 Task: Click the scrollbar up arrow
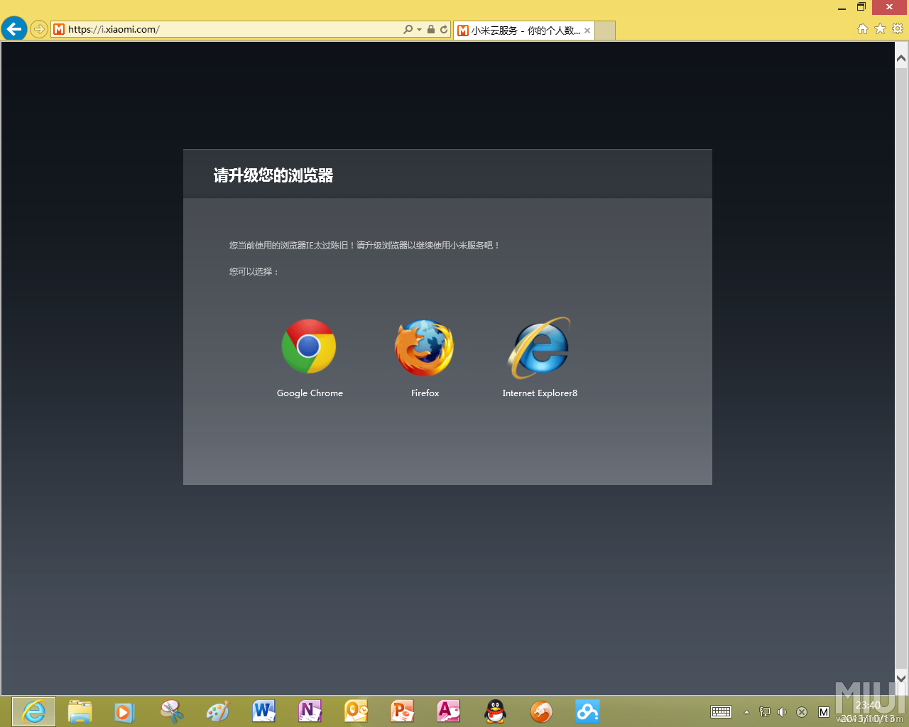pyautogui.click(x=901, y=59)
